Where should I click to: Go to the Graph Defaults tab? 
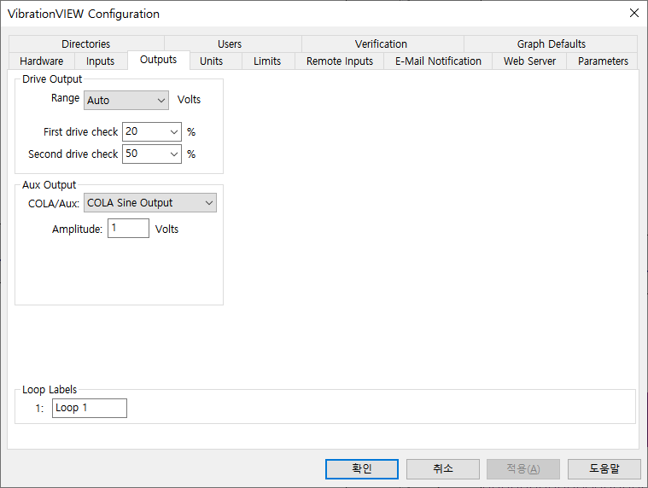551,44
